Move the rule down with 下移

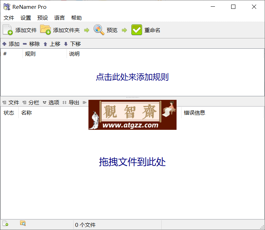point(72,44)
